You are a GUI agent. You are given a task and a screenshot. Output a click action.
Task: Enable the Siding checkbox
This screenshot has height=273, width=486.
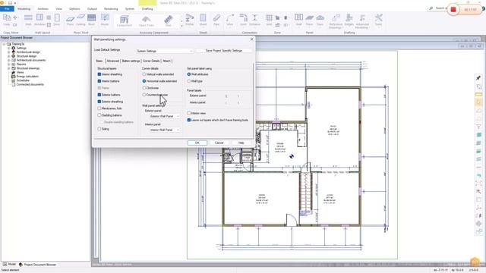coord(99,129)
